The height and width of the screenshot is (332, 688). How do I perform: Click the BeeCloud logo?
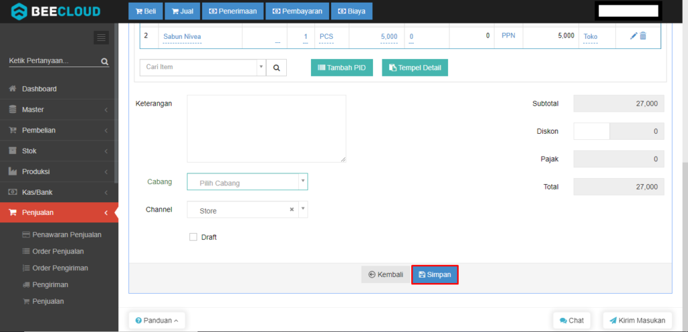(55, 11)
